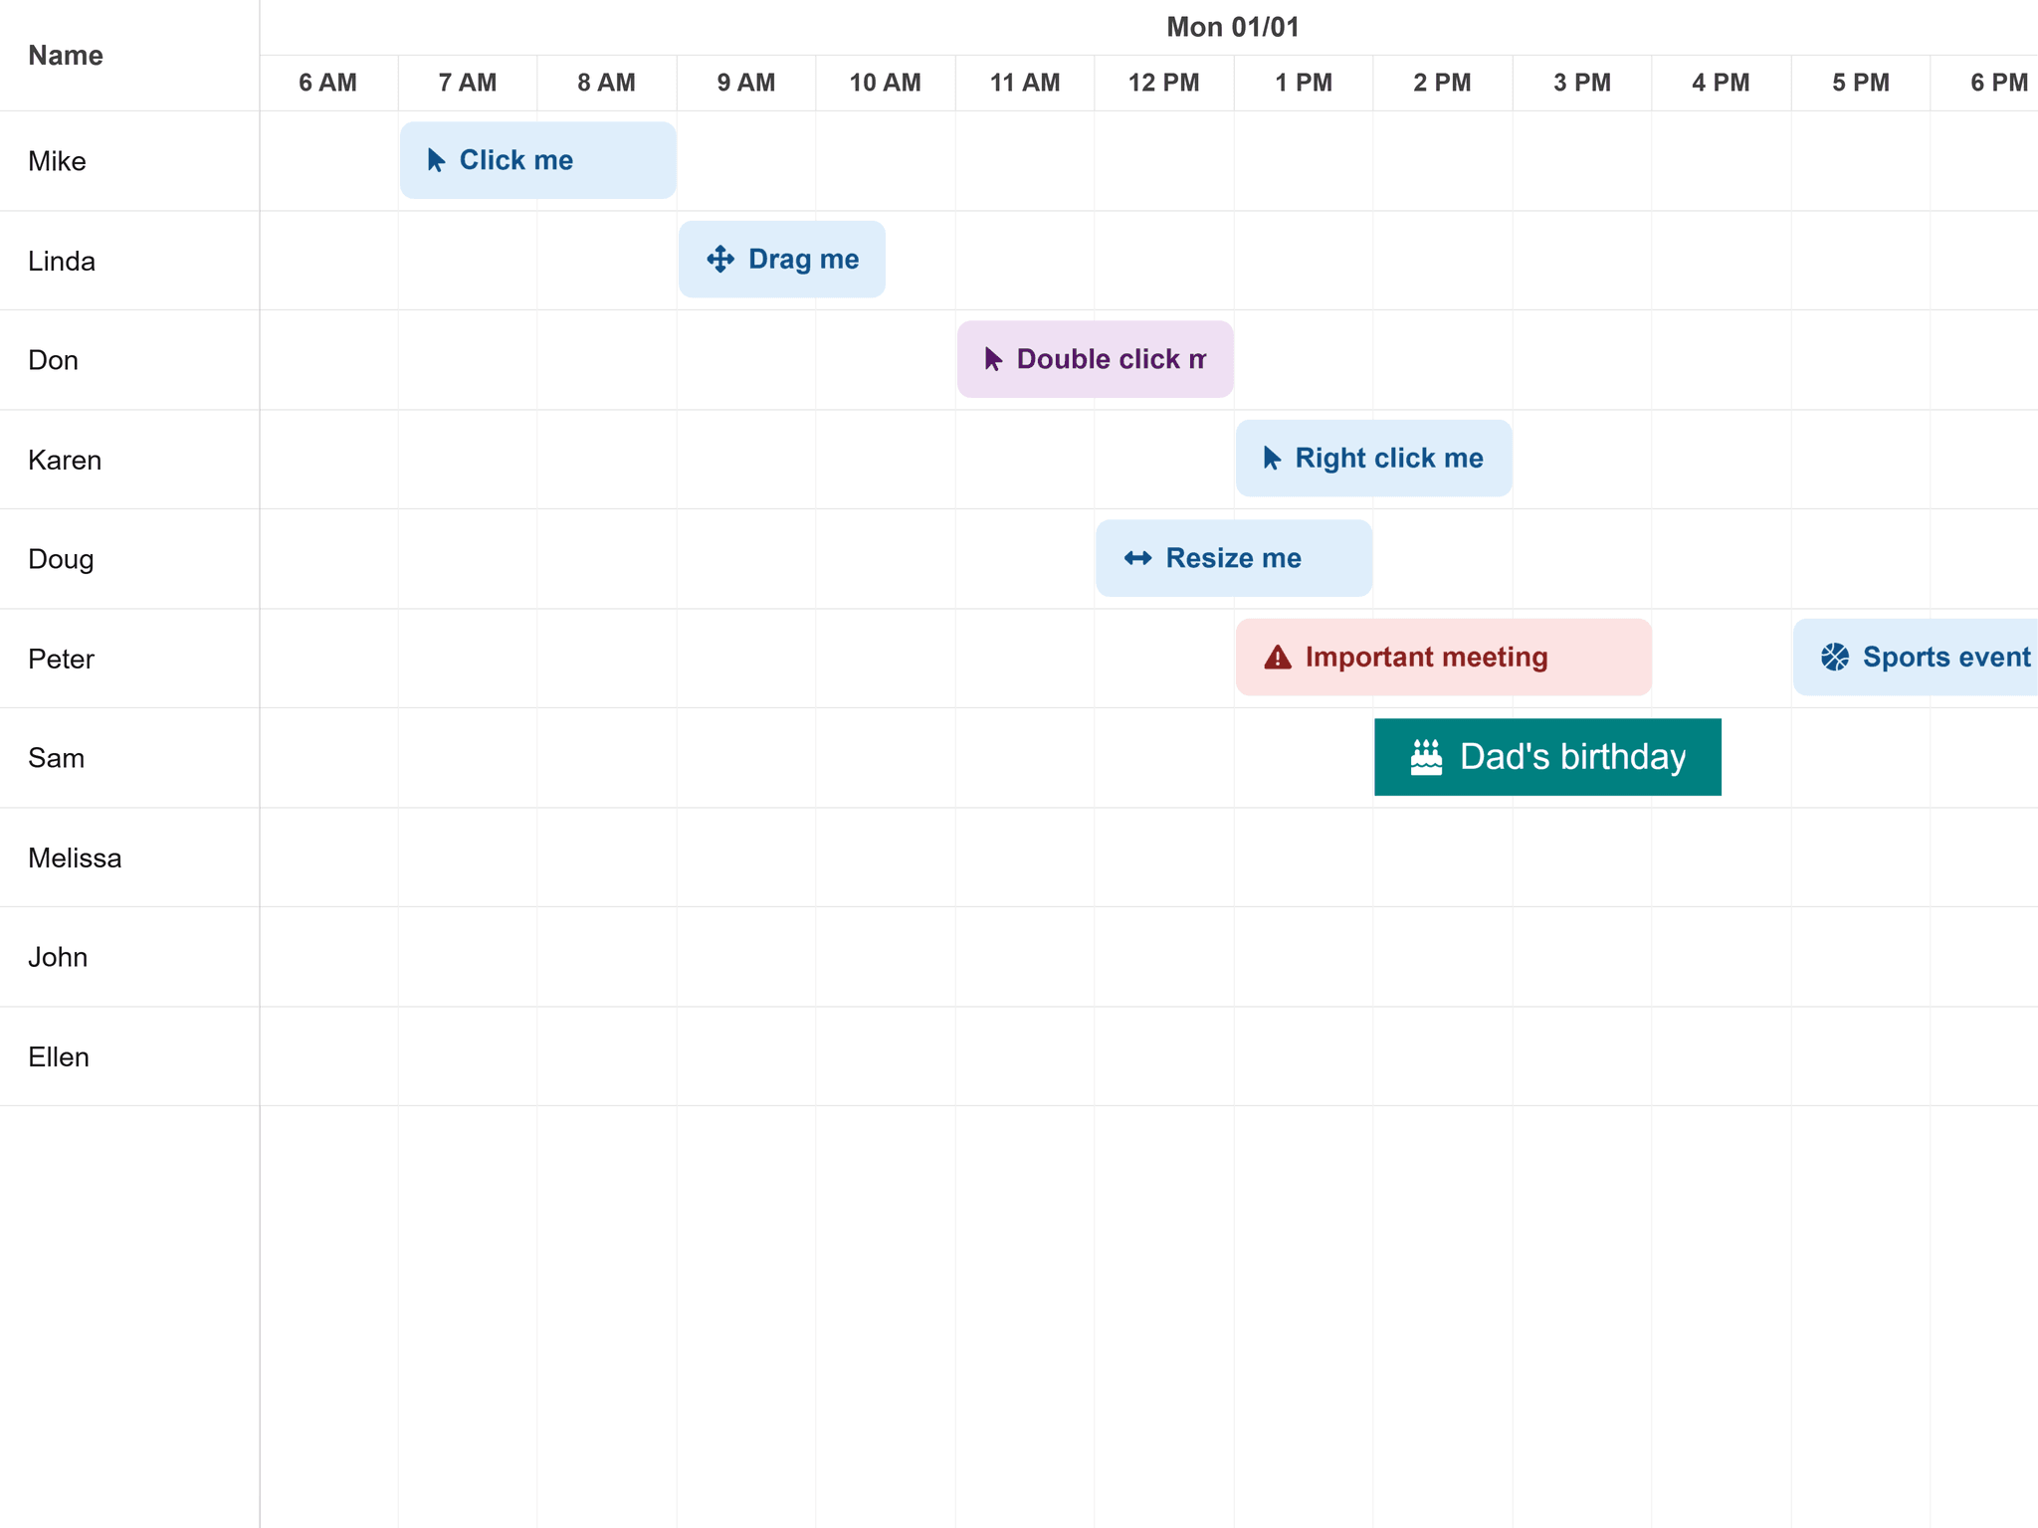2038x1528 pixels.
Task: Click the pointer icon in 'Right click me'
Action: click(1271, 458)
